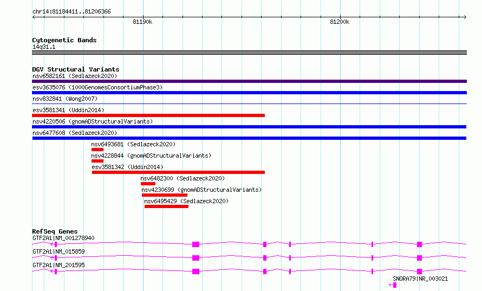Select the esv3581342 (Uddin2014) variant label

127,167
